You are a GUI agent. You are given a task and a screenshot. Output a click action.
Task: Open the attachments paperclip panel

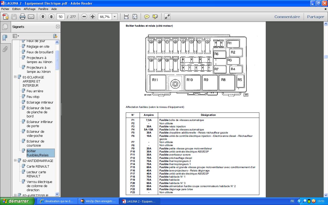pyautogui.click(x=5, y=49)
